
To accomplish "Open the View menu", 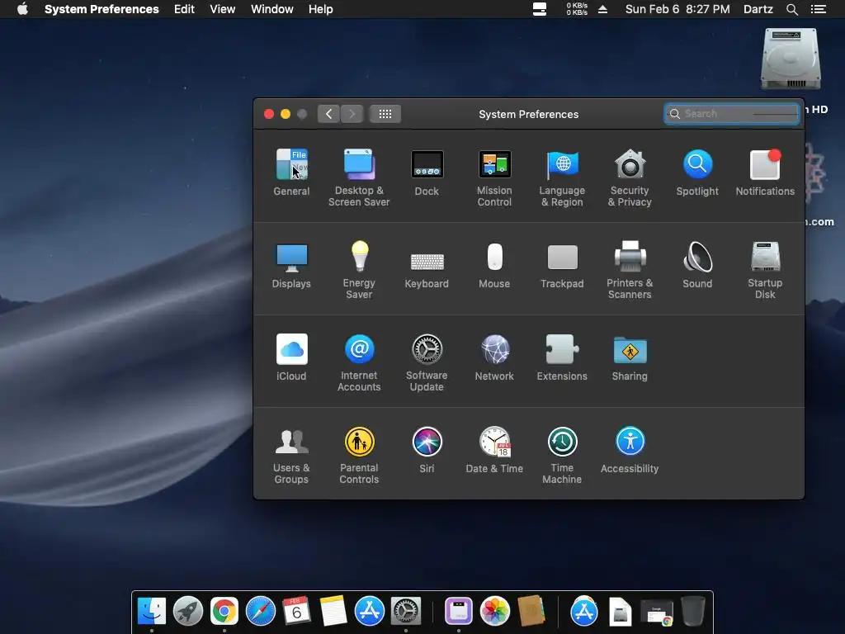I will point(222,9).
